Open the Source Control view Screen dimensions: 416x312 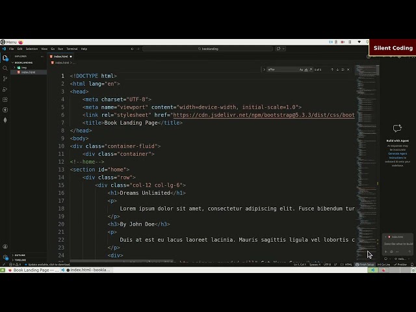(5, 79)
